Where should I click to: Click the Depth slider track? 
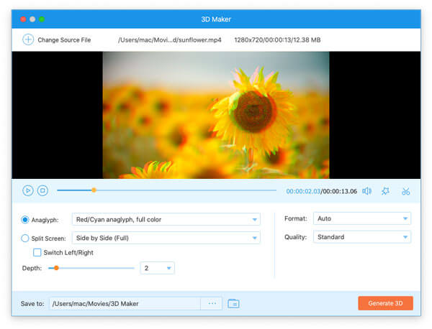pyautogui.click(x=94, y=268)
